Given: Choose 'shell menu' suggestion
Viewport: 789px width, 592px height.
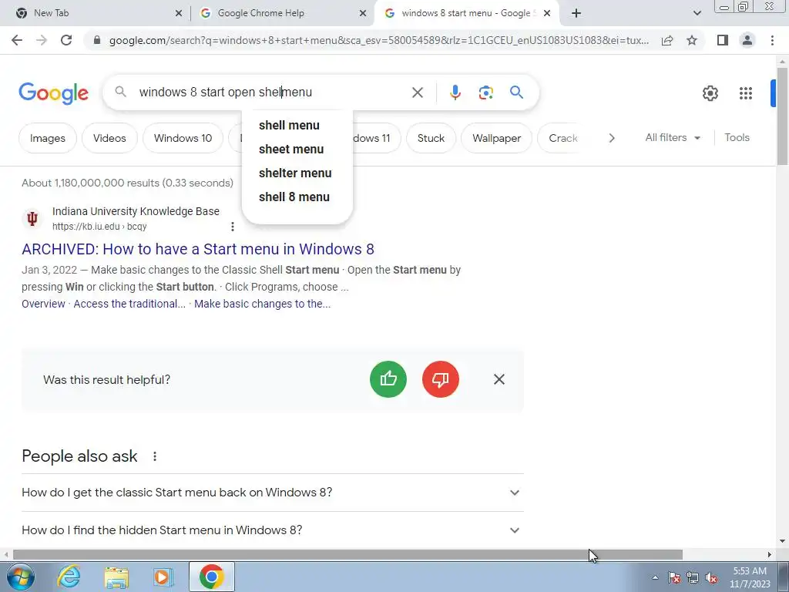Looking at the screenshot, I should point(297,126).
